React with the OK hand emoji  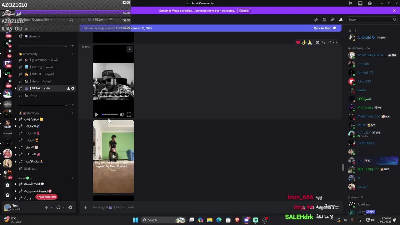[304, 42]
